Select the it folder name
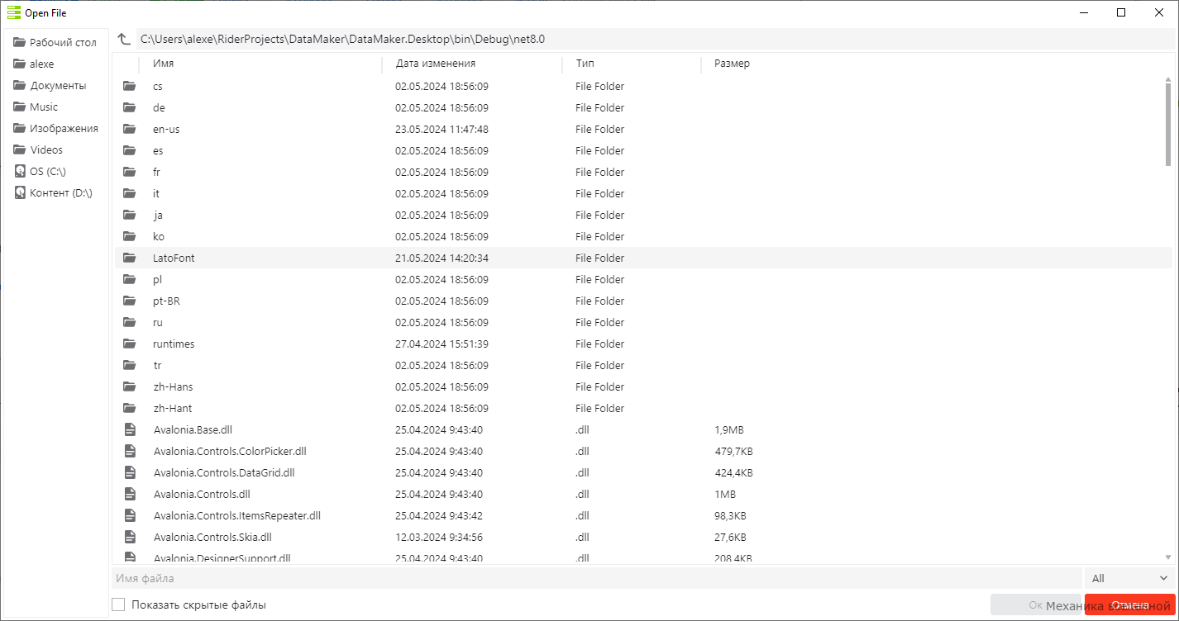Viewport: 1179px width, 621px height. click(156, 193)
